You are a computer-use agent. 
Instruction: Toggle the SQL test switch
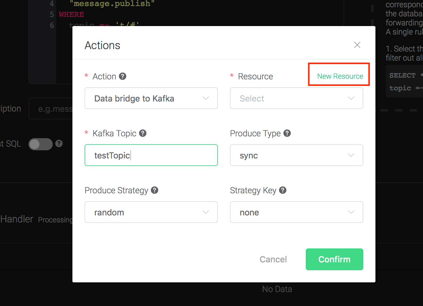tap(41, 144)
